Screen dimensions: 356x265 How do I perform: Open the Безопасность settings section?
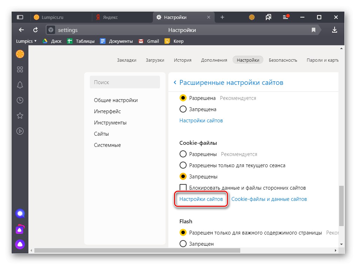283,60
